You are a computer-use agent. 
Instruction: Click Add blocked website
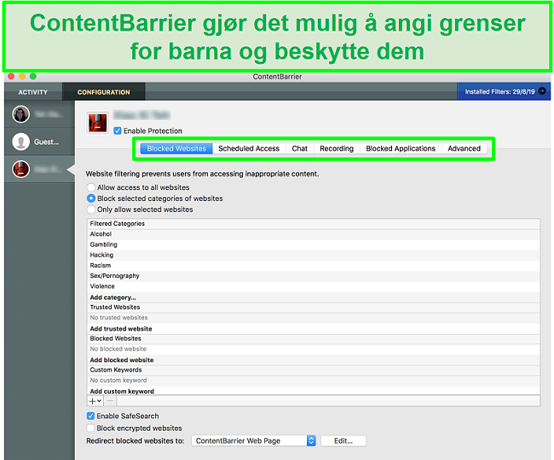pos(122,360)
